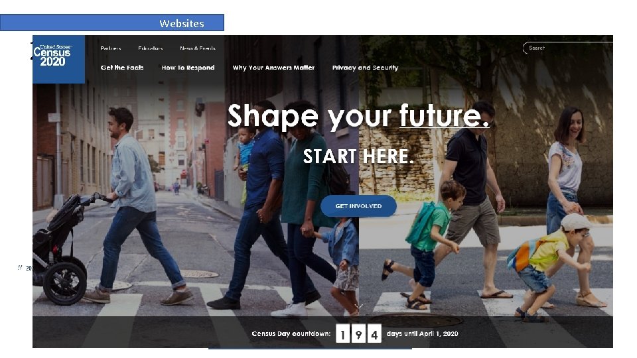Click the small down chevron above countdown bar
637x358 pixels.
[358, 306]
